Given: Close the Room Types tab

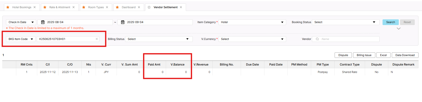Looking at the screenshot, I should tap(107, 7).
